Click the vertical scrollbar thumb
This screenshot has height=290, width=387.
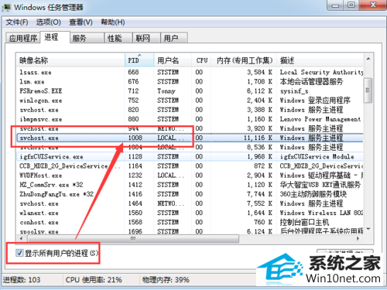click(x=368, y=90)
